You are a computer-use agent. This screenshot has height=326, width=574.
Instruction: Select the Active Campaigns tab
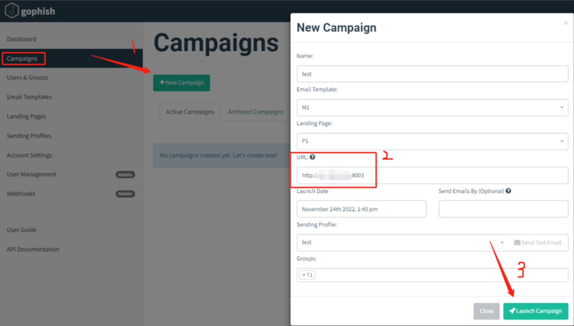pos(190,112)
